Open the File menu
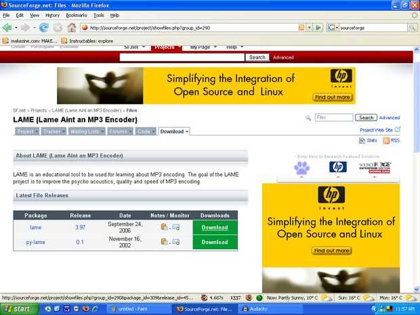 pos(6,16)
